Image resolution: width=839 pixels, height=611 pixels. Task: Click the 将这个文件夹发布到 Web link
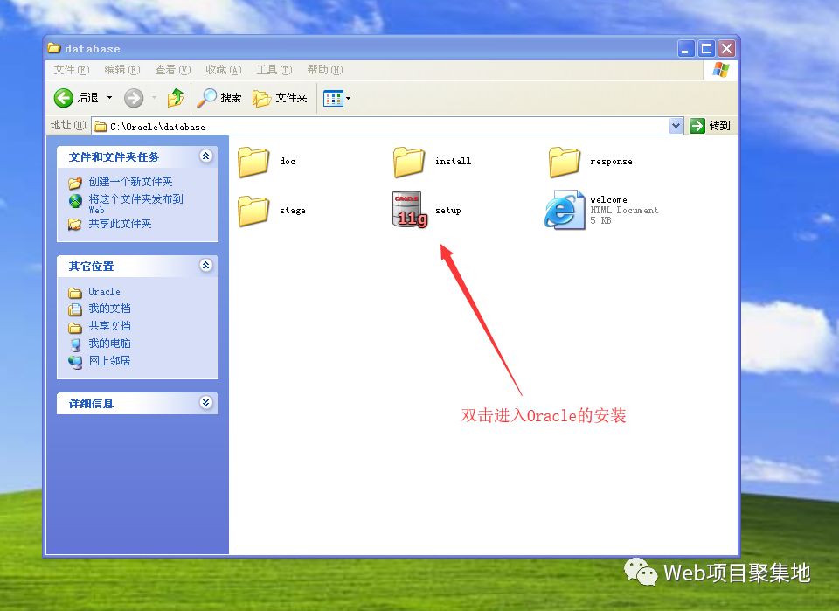click(x=136, y=204)
